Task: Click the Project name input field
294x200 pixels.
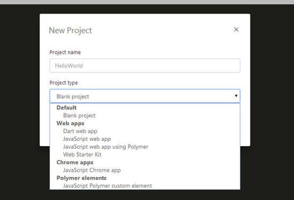Action: coord(145,65)
